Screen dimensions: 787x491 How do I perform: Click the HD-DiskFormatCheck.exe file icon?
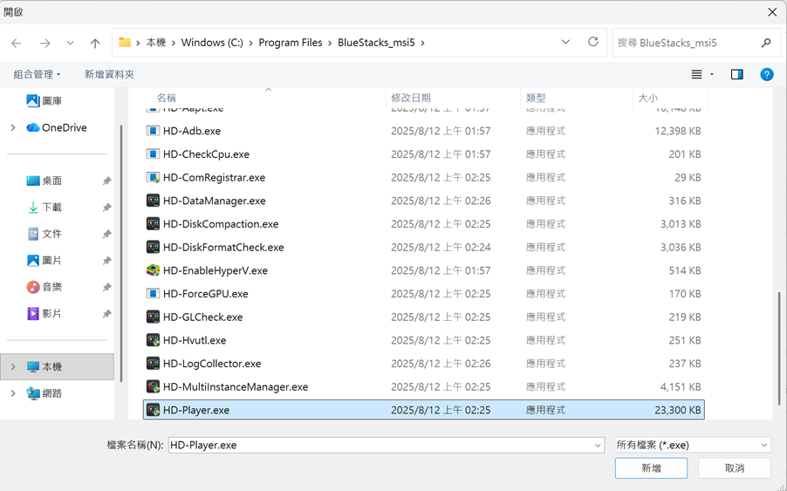(153, 248)
